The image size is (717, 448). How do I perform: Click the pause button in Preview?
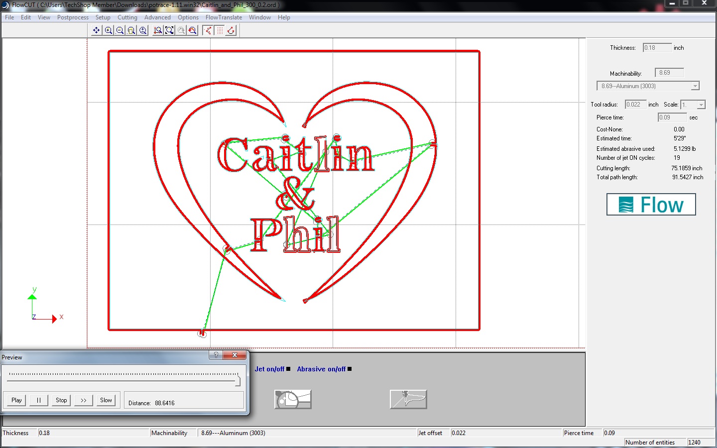pyautogui.click(x=39, y=400)
